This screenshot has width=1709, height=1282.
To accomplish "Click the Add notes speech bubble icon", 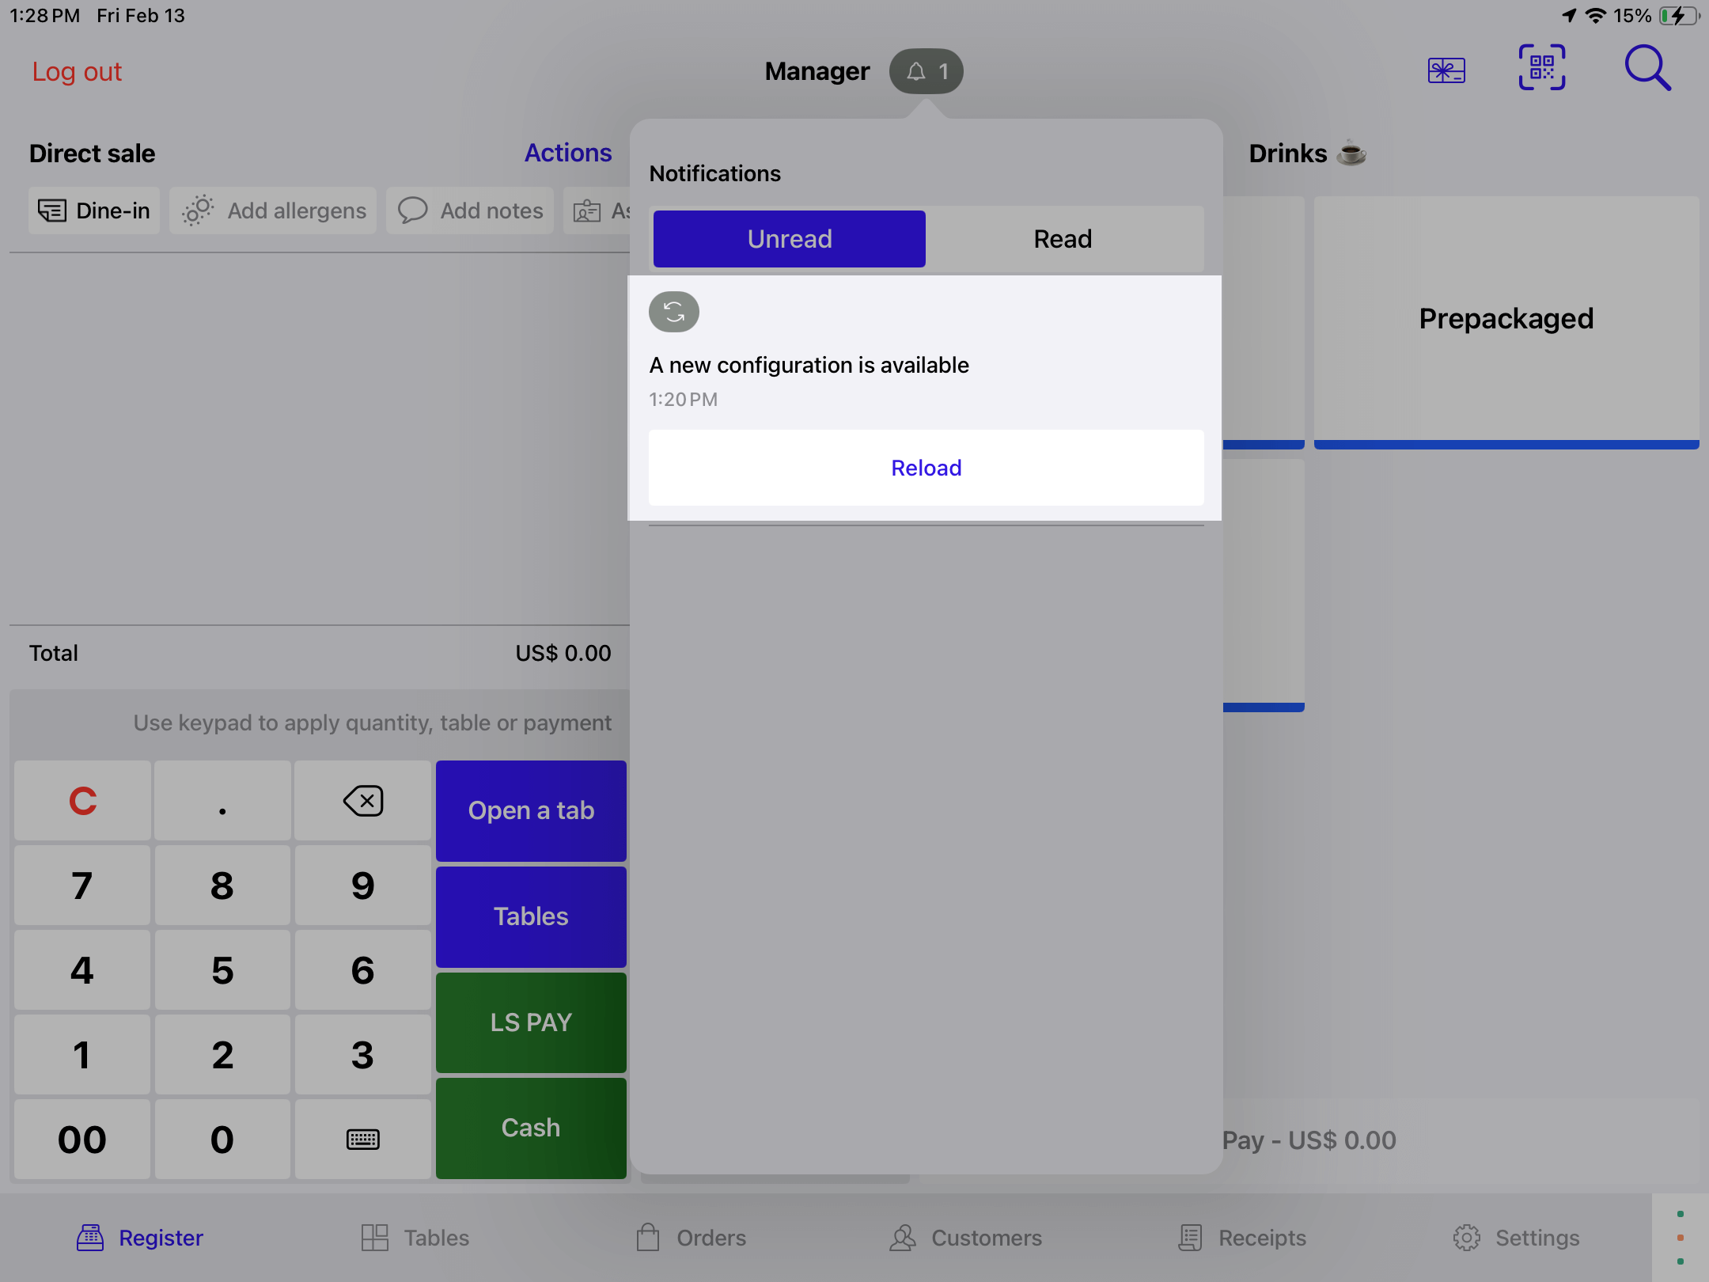I will (x=413, y=211).
